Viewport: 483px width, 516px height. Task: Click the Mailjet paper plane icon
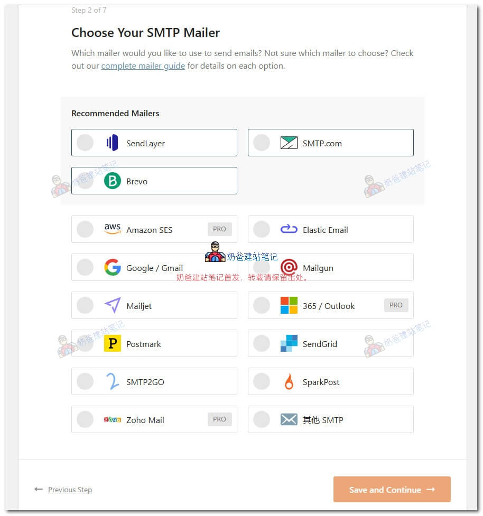point(112,305)
